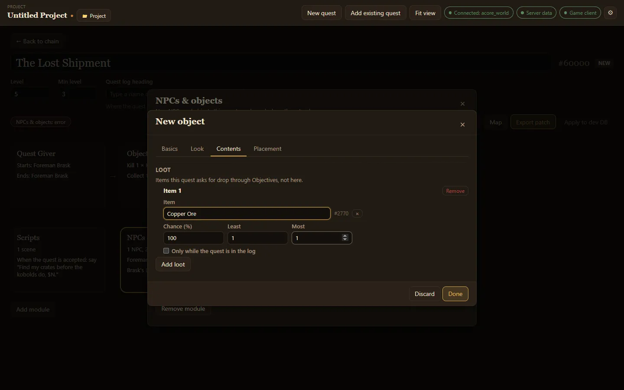This screenshot has width=624, height=390.
Task: Click the LOOT section heading
Action: point(163,170)
